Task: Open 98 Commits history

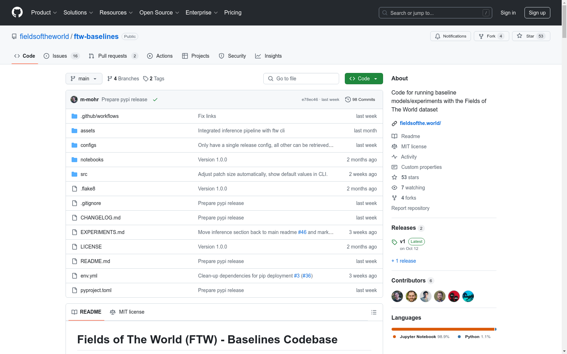Action: [360, 99]
